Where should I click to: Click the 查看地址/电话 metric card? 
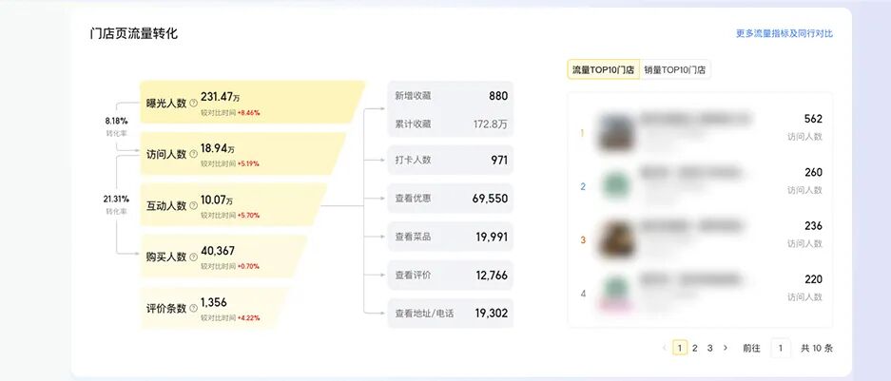click(x=451, y=313)
